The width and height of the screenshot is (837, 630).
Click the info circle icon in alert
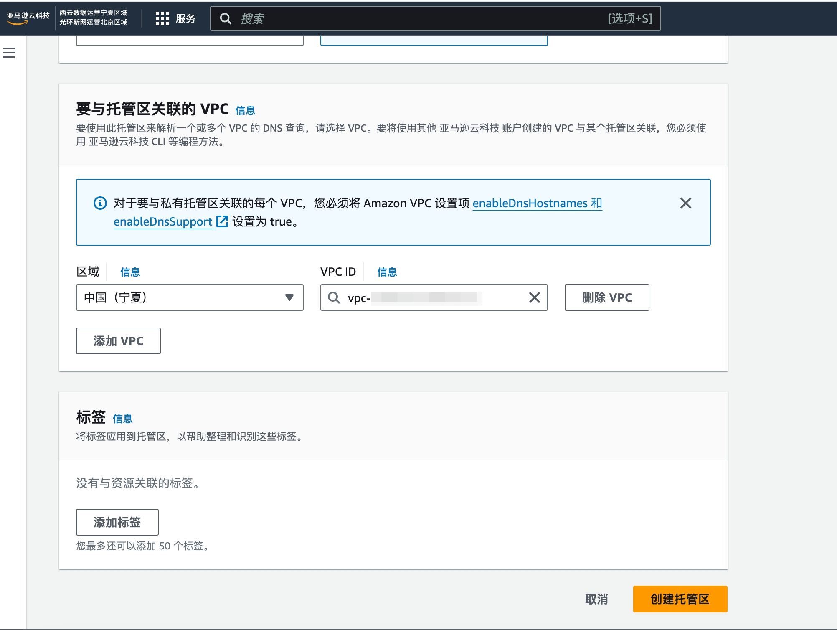point(100,203)
